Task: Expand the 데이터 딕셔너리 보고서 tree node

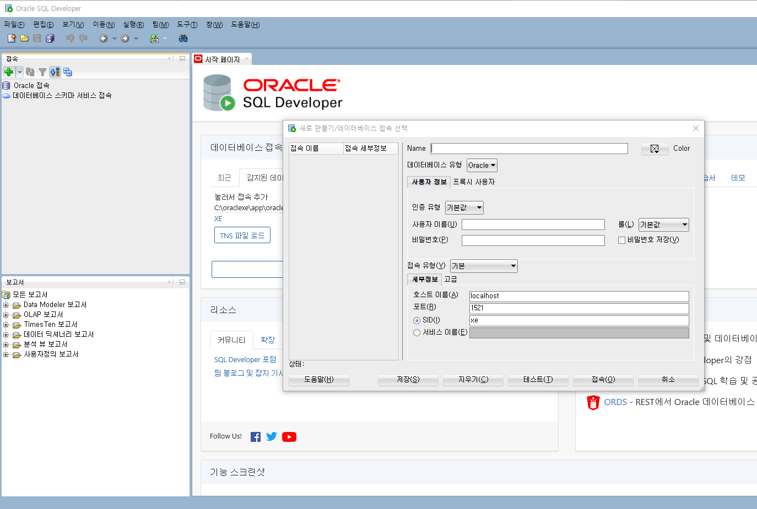Action: [x=6, y=335]
